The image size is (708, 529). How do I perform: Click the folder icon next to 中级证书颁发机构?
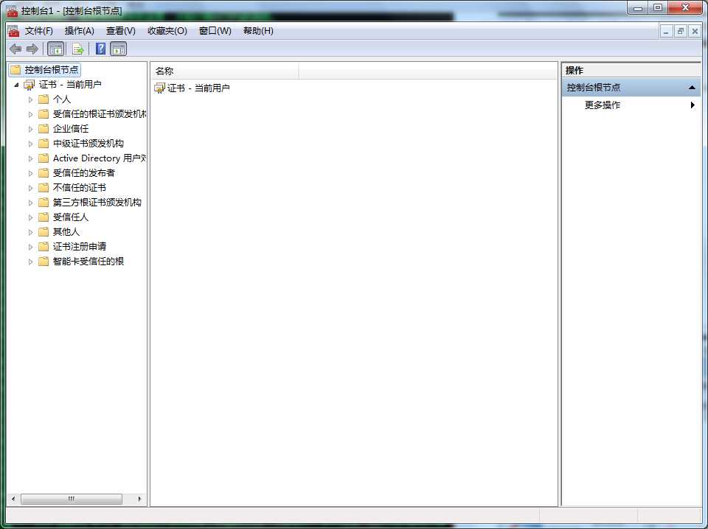pos(44,144)
